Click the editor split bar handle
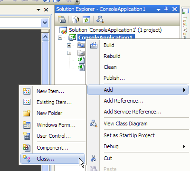Viewport: 190px width, 171px height. coord(45,31)
